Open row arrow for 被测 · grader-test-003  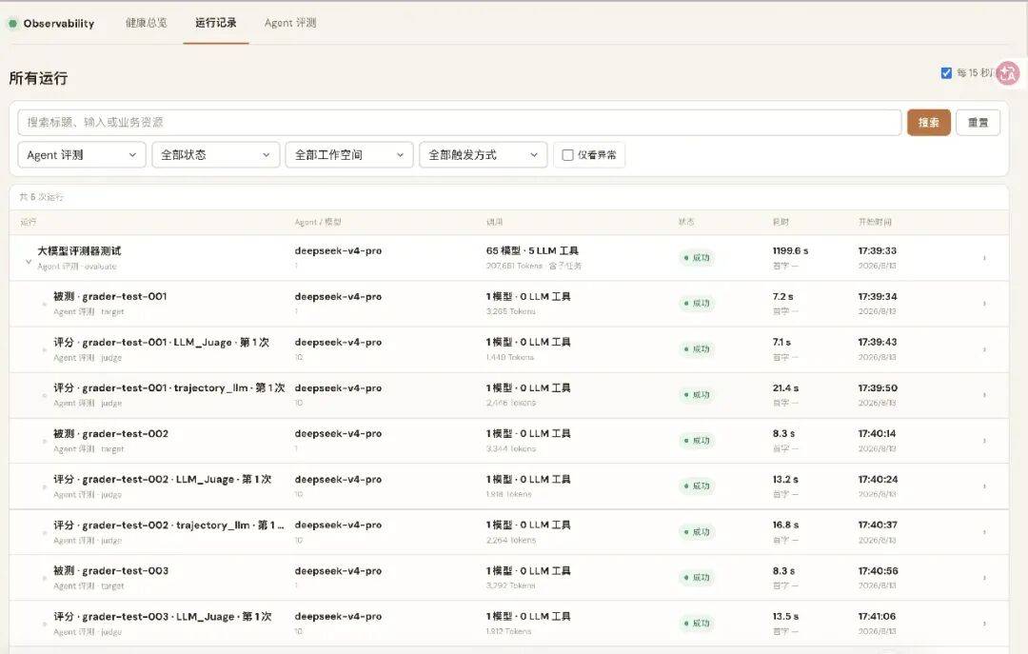tap(984, 578)
